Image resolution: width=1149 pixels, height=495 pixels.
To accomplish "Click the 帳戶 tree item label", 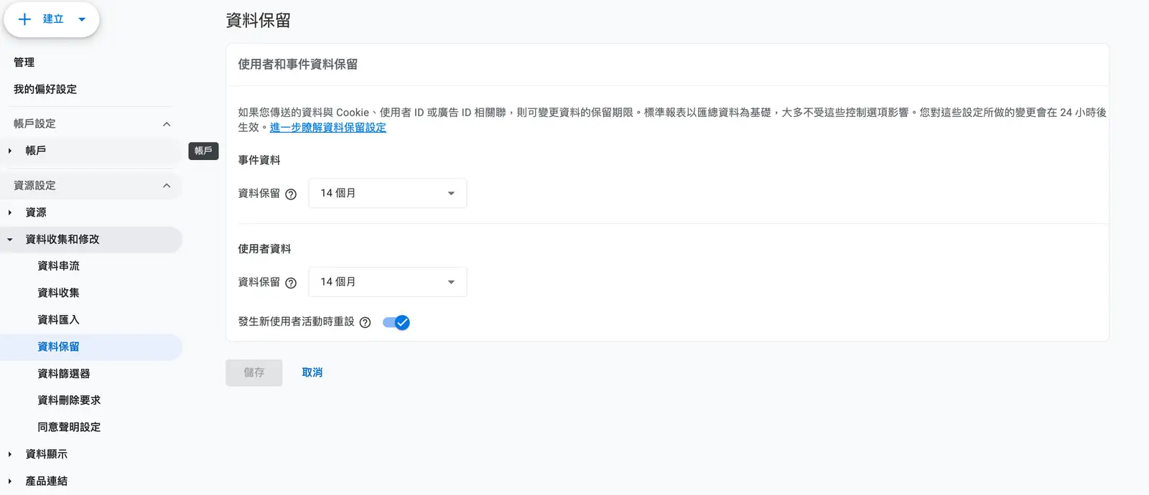I will click(36, 151).
